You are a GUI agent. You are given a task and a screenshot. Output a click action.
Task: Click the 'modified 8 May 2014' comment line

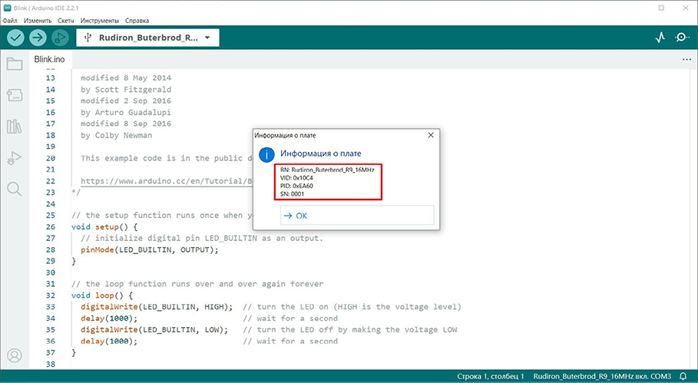(x=125, y=78)
